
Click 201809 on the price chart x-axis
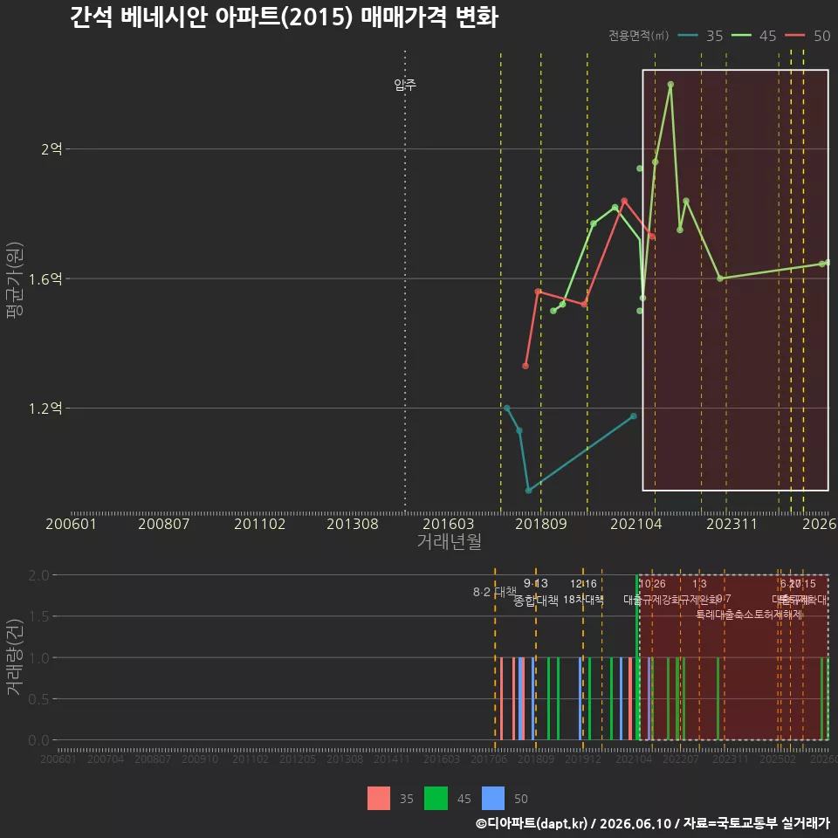click(x=541, y=524)
